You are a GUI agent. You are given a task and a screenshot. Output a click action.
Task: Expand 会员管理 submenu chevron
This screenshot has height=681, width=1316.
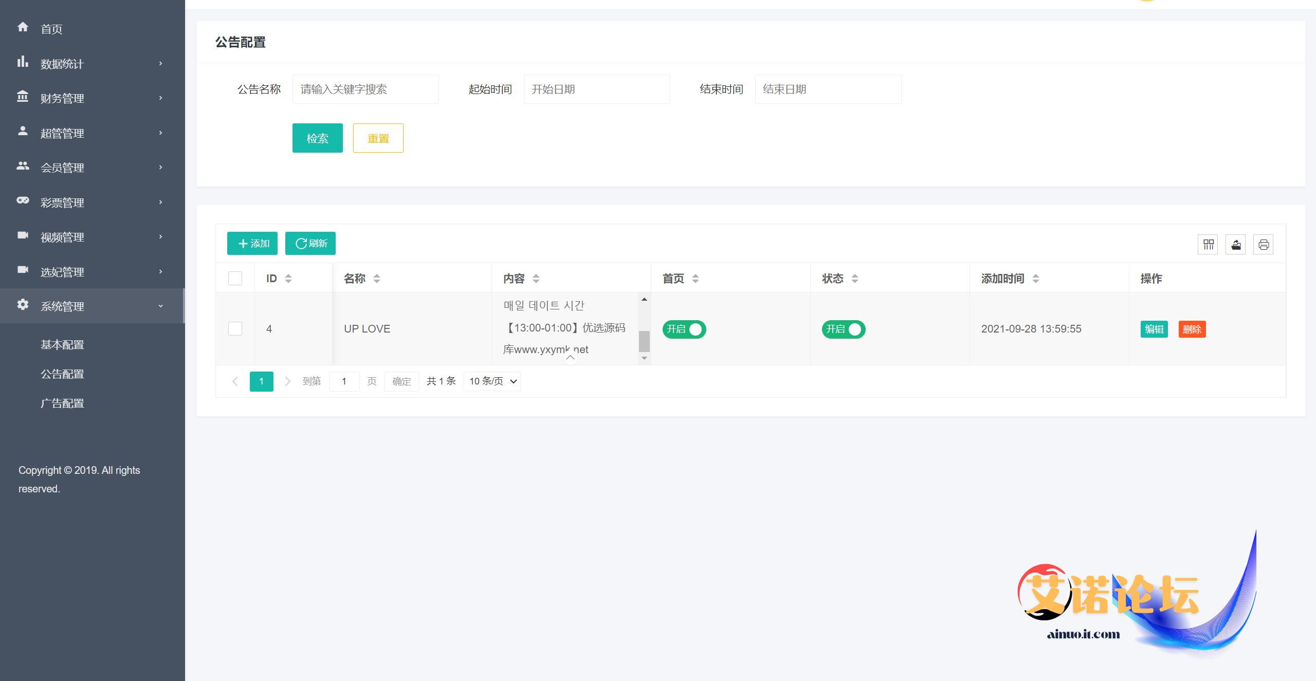[161, 168]
